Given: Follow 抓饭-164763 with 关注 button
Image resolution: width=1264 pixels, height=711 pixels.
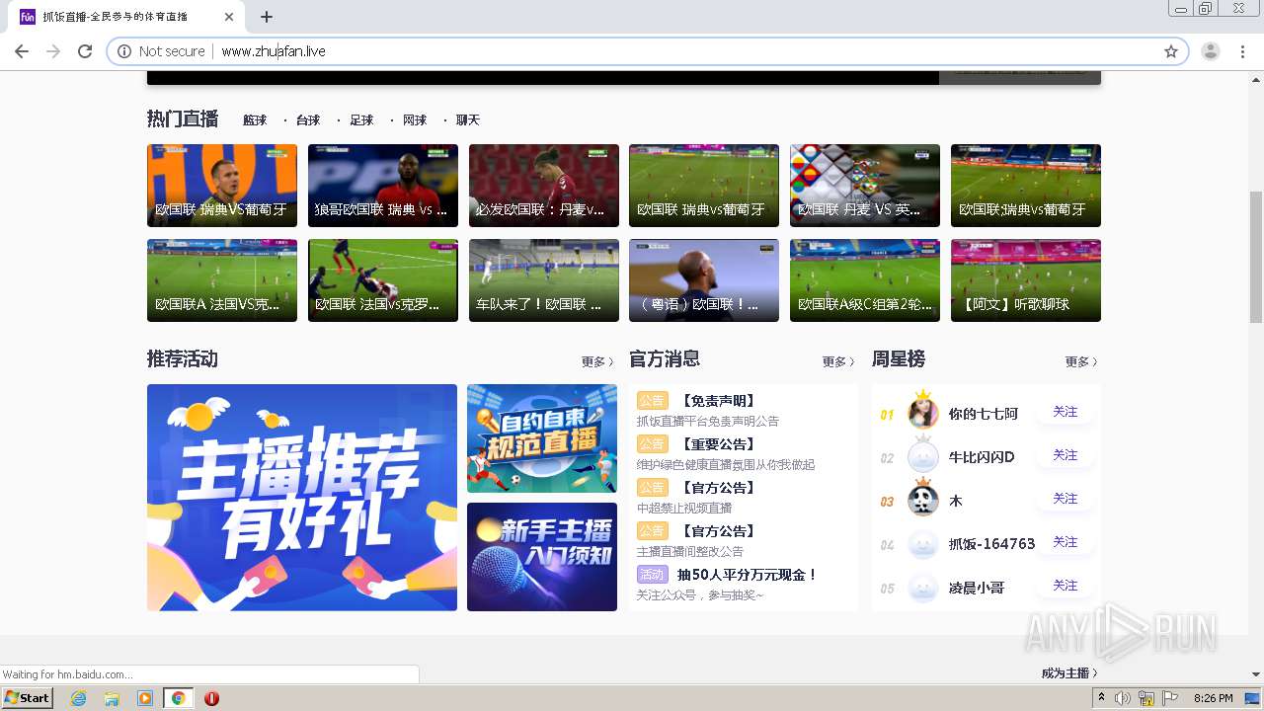Looking at the screenshot, I should click(1065, 542).
